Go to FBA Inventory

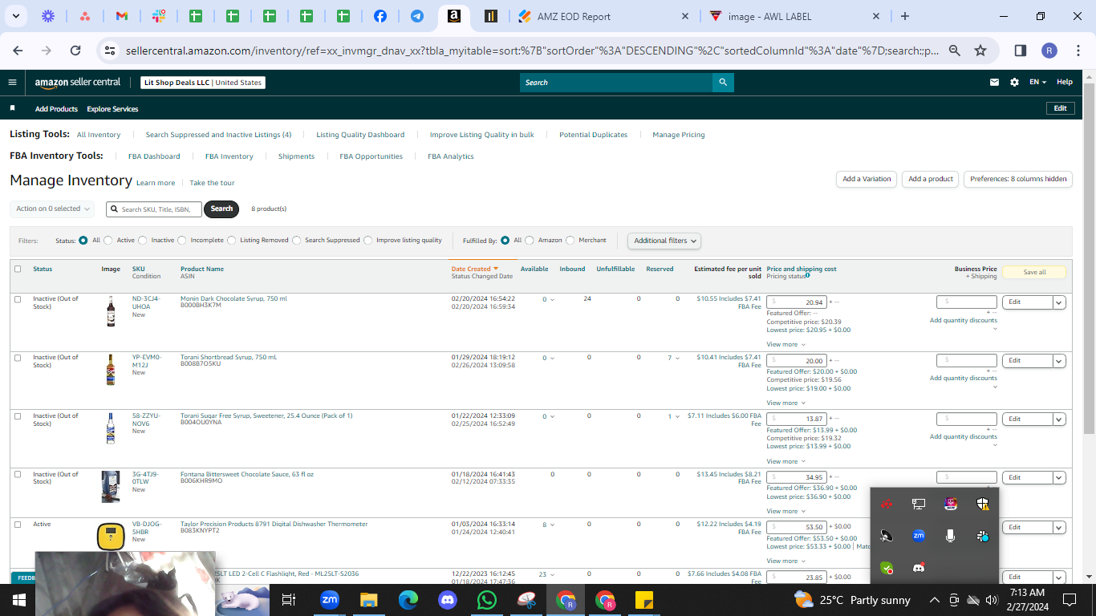[x=229, y=156]
